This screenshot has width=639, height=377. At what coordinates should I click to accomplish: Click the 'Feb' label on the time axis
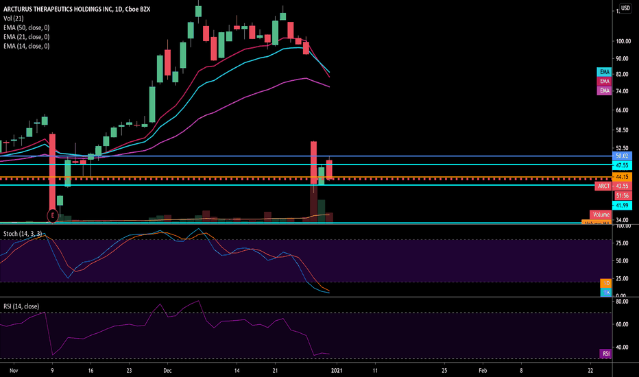click(x=483, y=370)
